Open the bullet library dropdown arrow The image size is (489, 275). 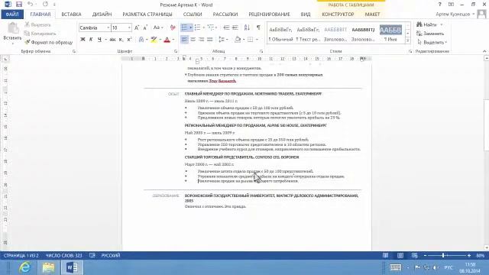click(190, 27)
